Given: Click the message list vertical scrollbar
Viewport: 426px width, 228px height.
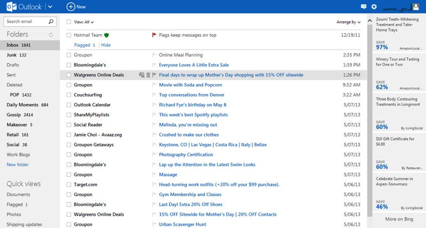Looking at the screenshot, I should point(370,119).
